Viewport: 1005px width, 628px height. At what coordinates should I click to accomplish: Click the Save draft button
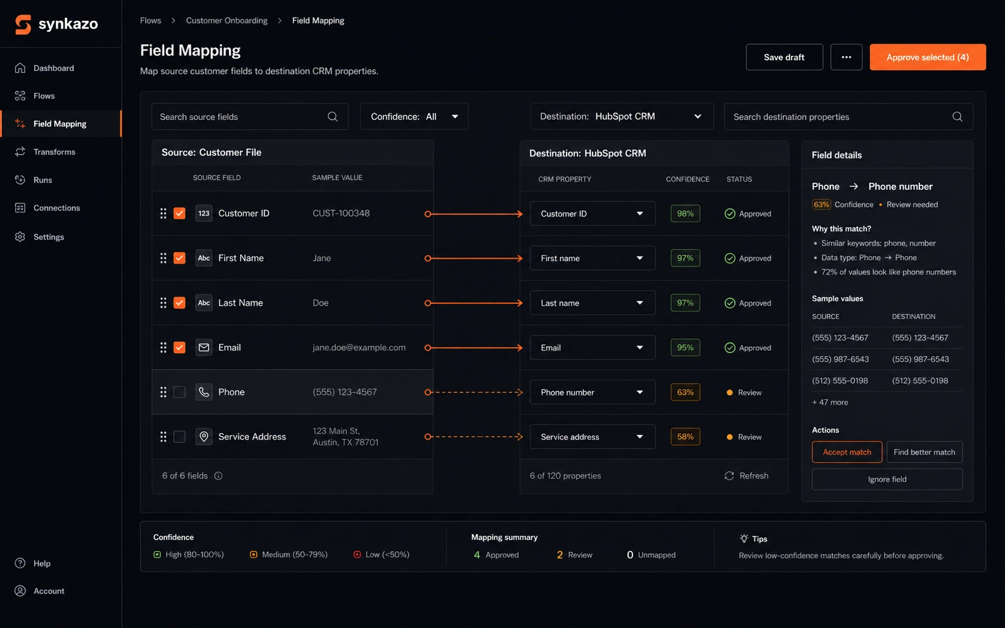pyautogui.click(x=784, y=57)
